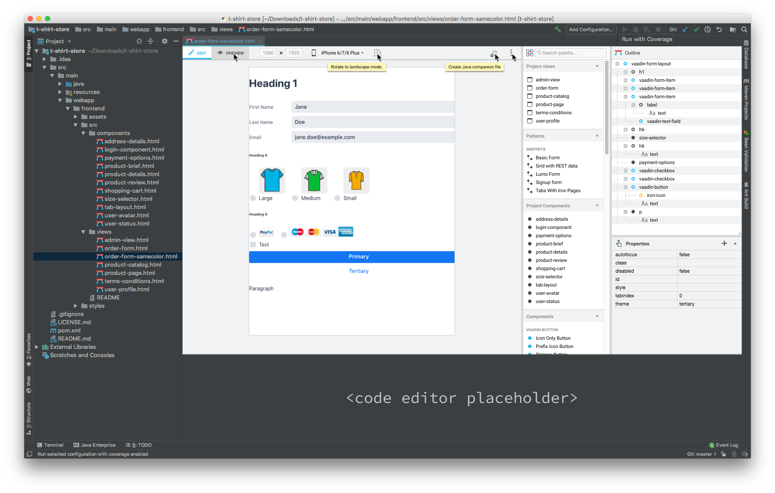
Task: Click the Add Configuration button
Action: point(591,29)
